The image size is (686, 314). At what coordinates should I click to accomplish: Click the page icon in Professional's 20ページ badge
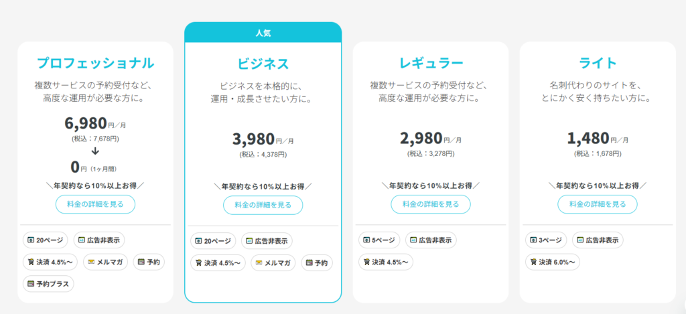click(x=30, y=240)
